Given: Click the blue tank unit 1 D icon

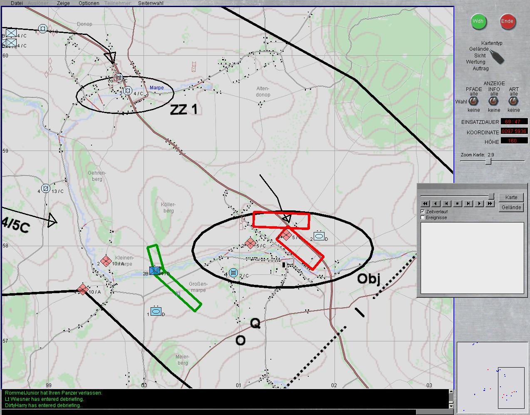Looking at the screenshot, I should 156,311.
